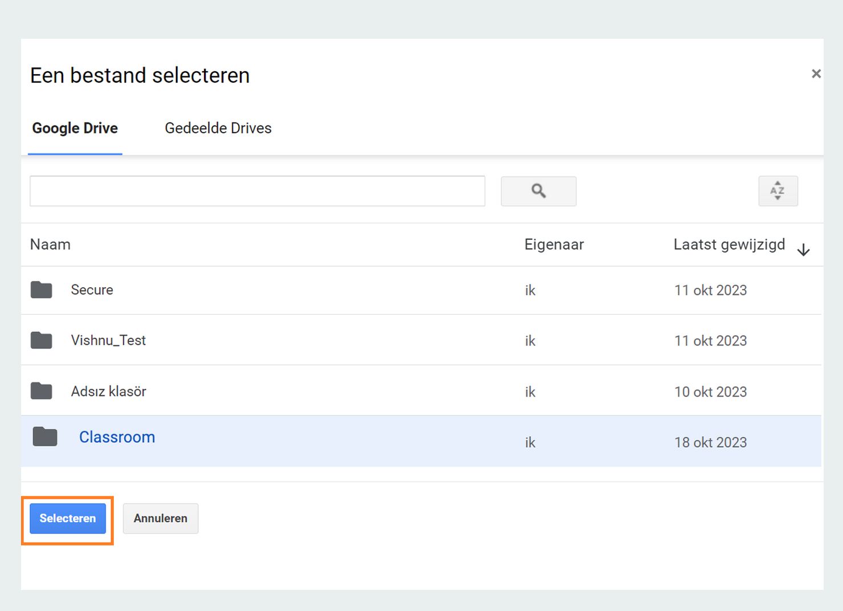Click the 10 okt 2023 date cell
The height and width of the screenshot is (611, 843).
click(710, 392)
